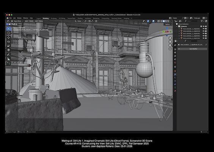
Task: Click the Add Modifier button
Action: pos(192,49)
